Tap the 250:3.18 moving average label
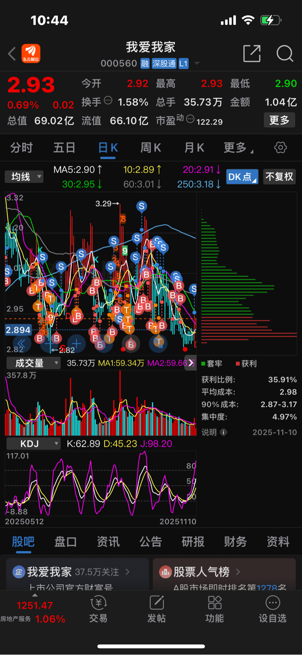Image resolution: width=302 pixels, height=655 pixels. tap(199, 184)
